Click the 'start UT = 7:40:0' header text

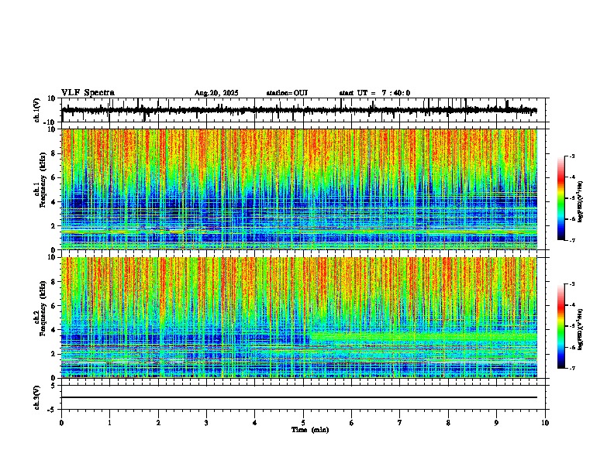pyautogui.click(x=374, y=93)
